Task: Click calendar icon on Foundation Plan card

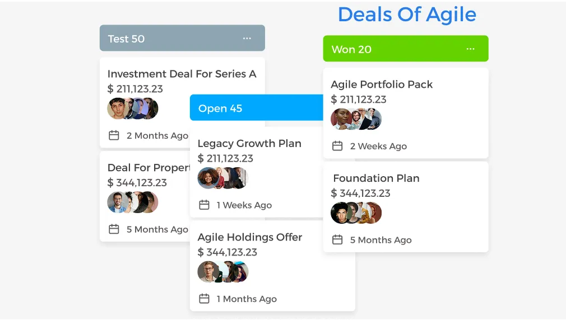Action: [337, 240]
